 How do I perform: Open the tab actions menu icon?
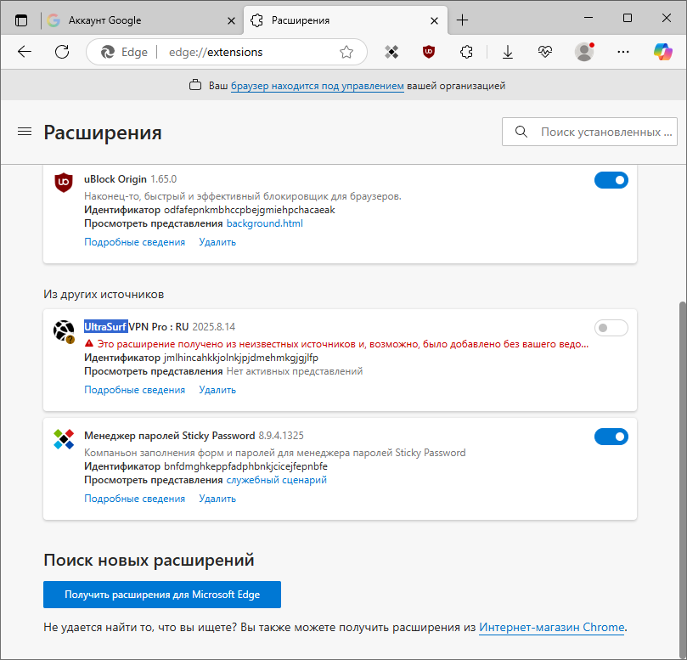pos(21,20)
